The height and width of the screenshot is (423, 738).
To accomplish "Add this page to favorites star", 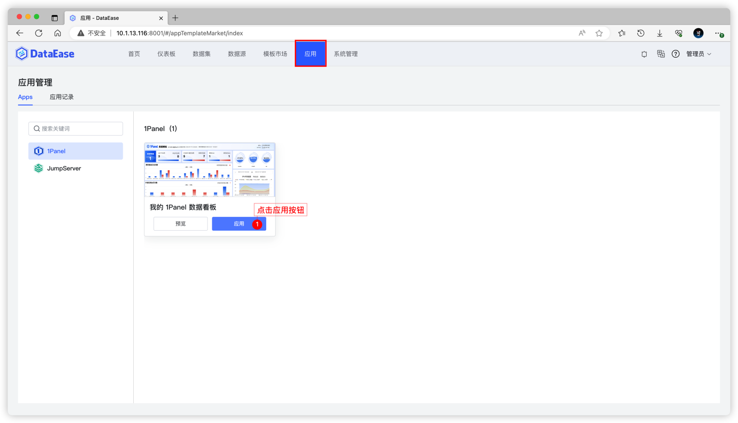I will [x=599, y=33].
